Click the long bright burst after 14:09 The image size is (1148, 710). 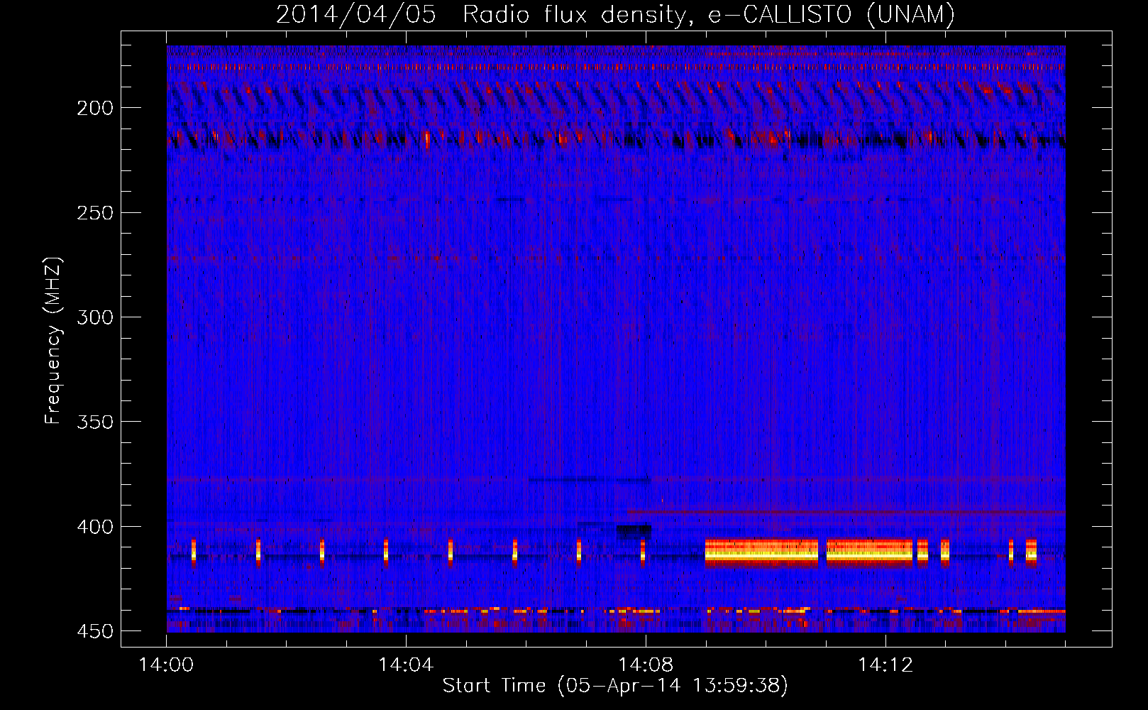[x=761, y=553]
